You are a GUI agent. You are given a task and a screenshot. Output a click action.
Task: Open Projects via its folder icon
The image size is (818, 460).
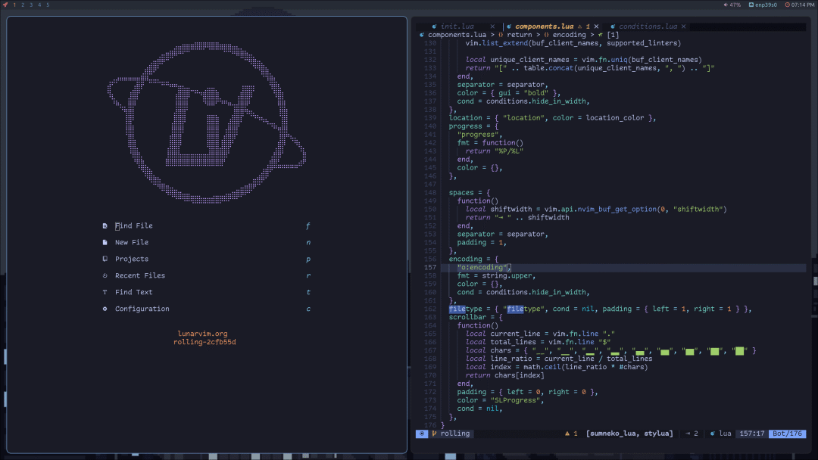coord(105,259)
